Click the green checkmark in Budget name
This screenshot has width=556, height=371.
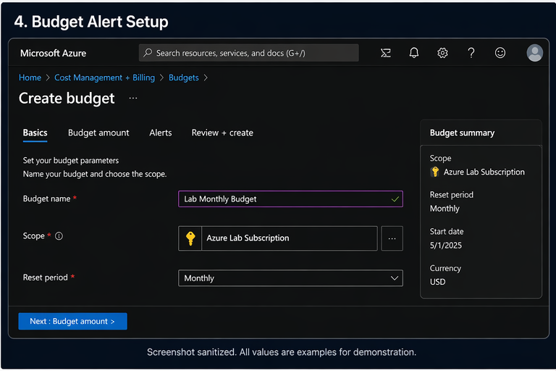tap(395, 199)
